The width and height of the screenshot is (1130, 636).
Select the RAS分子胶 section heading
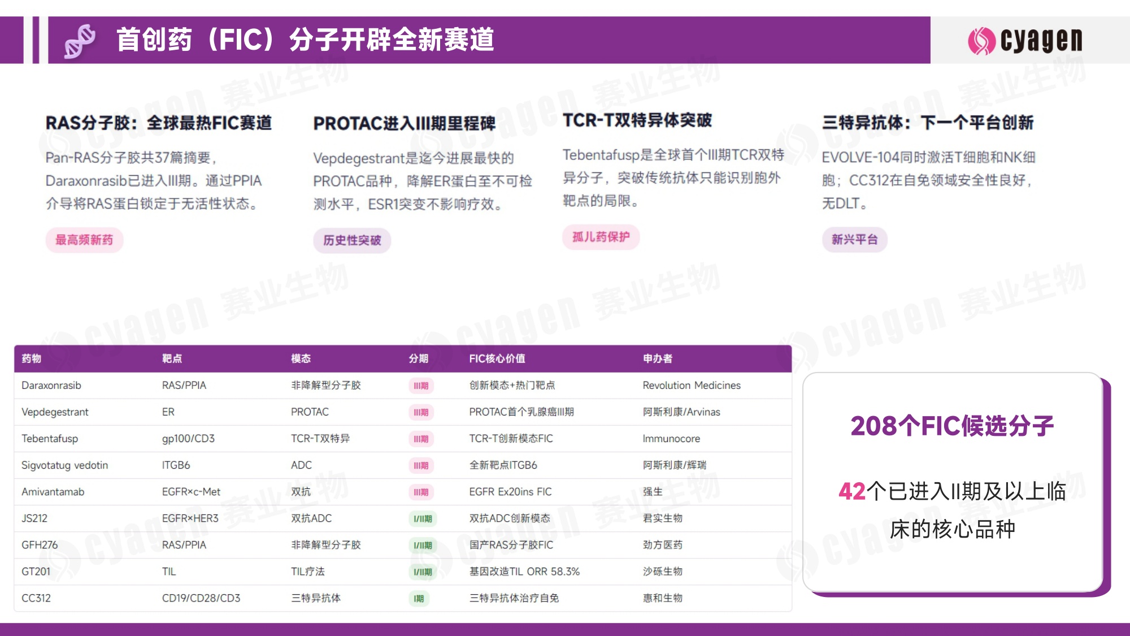(x=159, y=123)
